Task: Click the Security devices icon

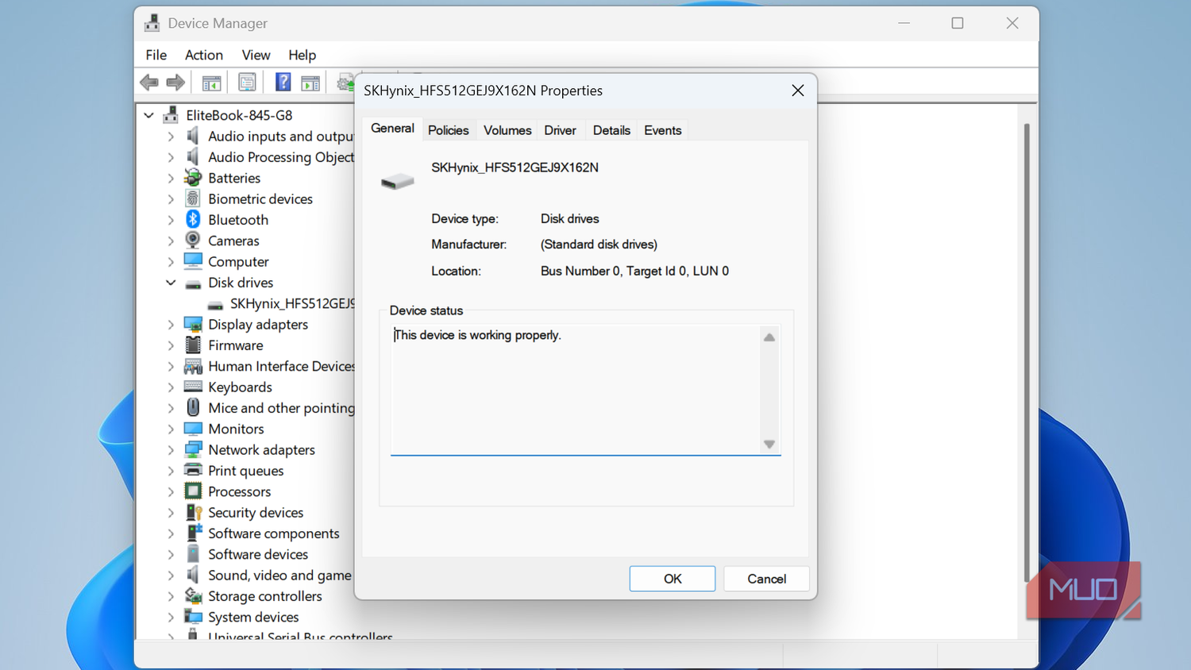Action: [x=193, y=512]
